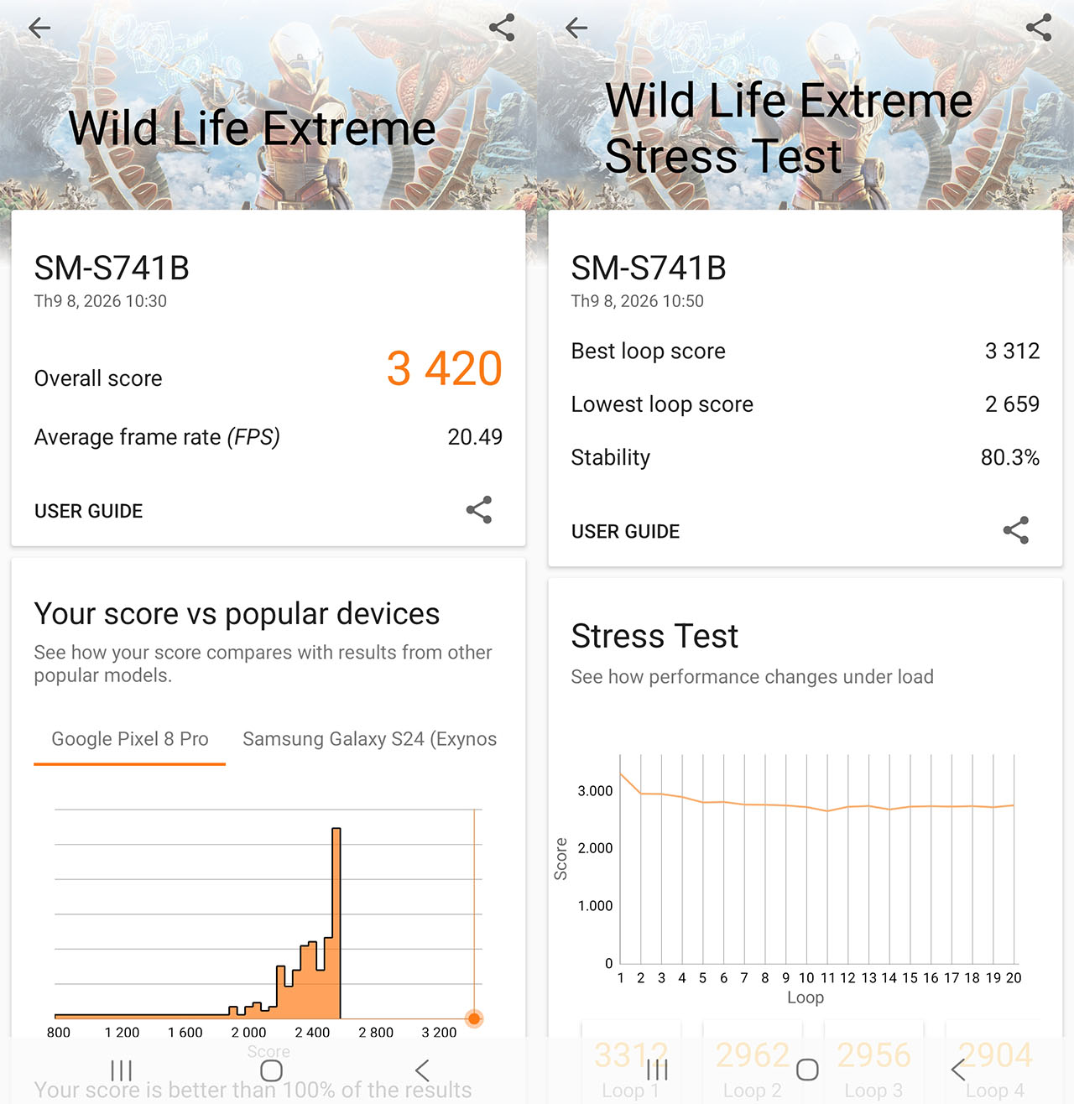Go back from the Wild Life Extreme Stress Test screen
Viewport: 1074px width, 1104px height.
(x=576, y=28)
